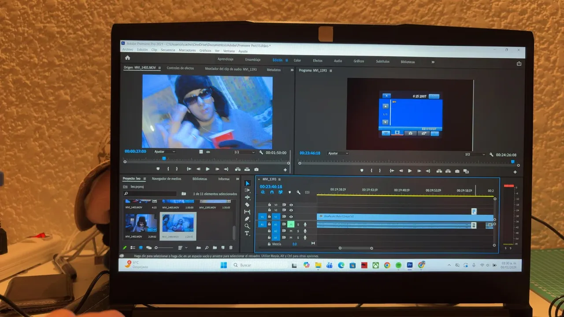Screen dimensions: 564x317
Task: Open Source monitor resolution dropdown 1/2
Action: (x=244, y=152)
